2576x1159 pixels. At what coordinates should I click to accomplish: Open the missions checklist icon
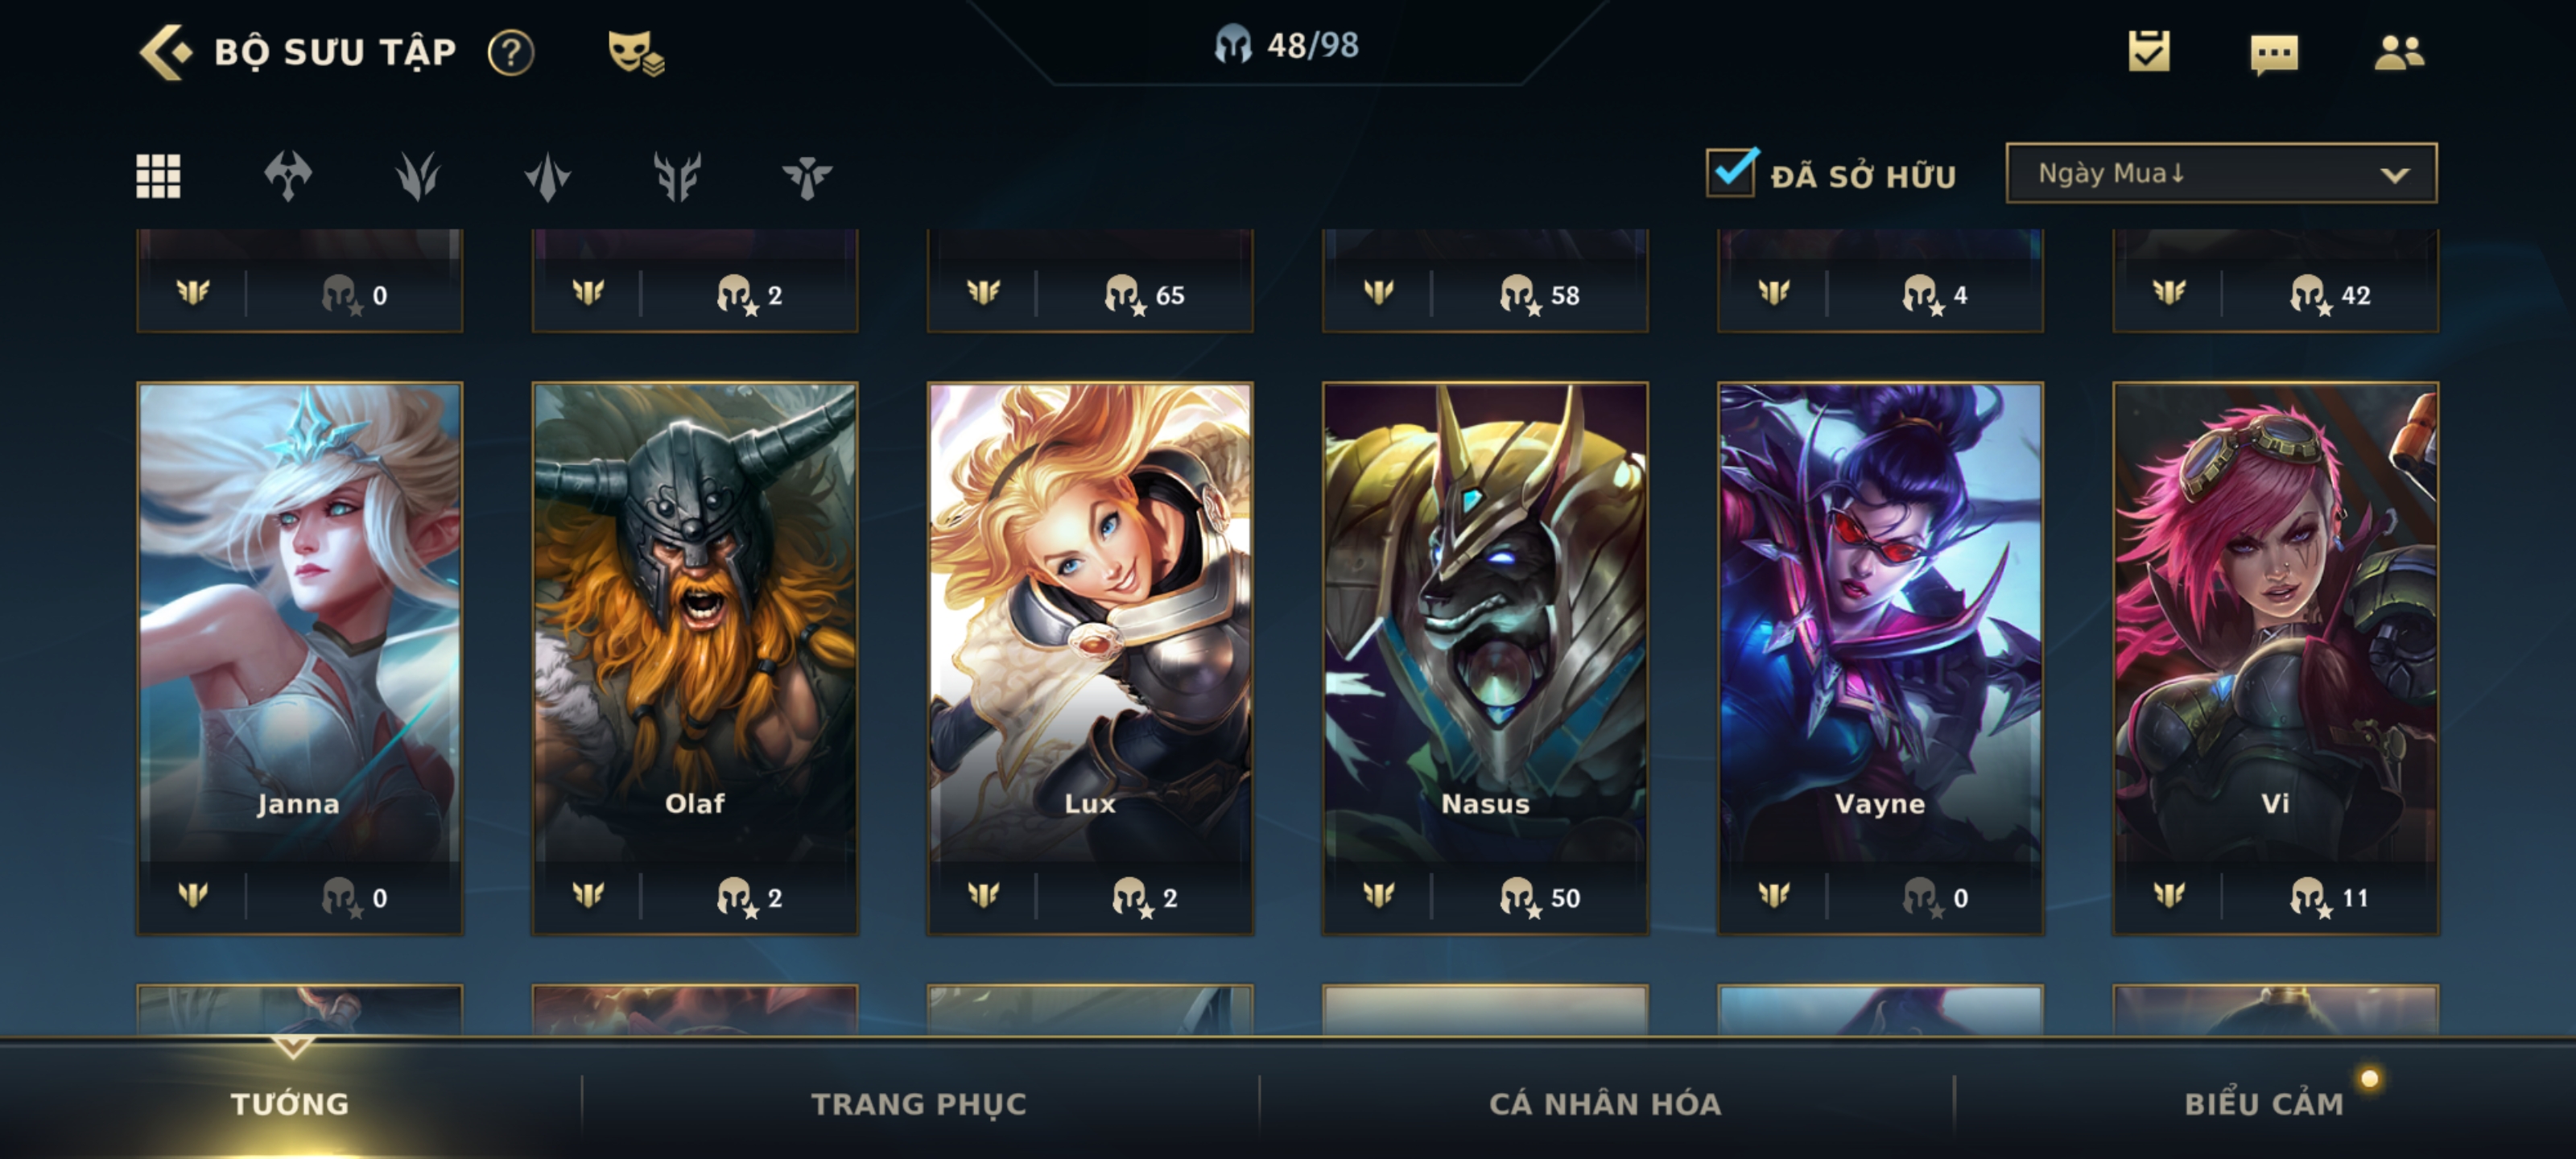pyautogui.click(x=2149, y=51)
